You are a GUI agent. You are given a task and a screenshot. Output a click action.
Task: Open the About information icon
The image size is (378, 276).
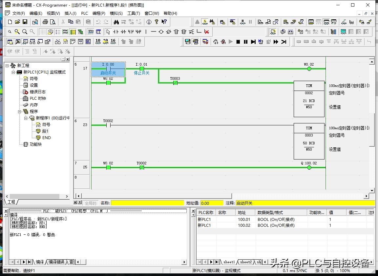[x=149, y=22]
